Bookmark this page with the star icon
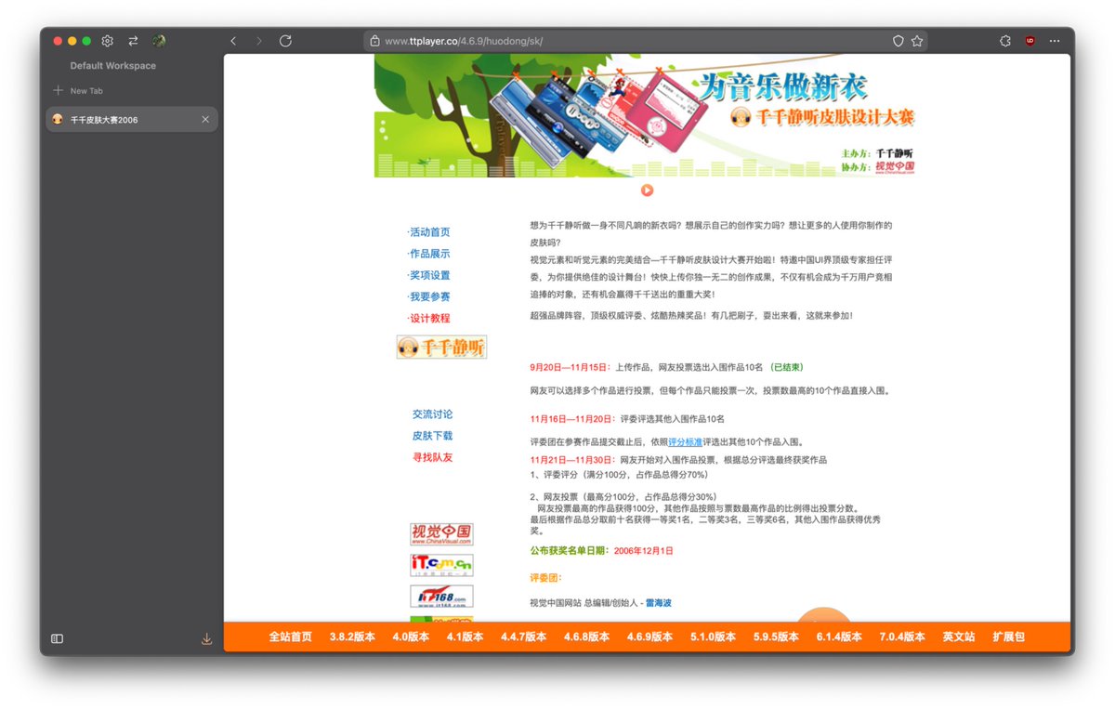1115x709 pixels. pos(917,41)
